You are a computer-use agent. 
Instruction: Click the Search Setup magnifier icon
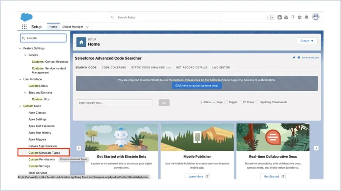click(x=113, y=17)
